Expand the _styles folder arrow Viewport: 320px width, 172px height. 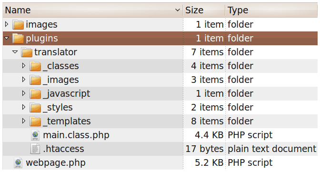coord(24,107)
